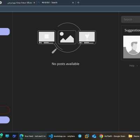Open the Outlook taskbar icon
The width and height of the screenshot is (140, 140).
(x=94, y=136)
